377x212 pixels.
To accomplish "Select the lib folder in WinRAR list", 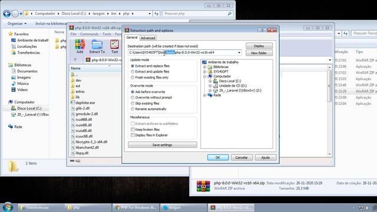I will 77,97.
